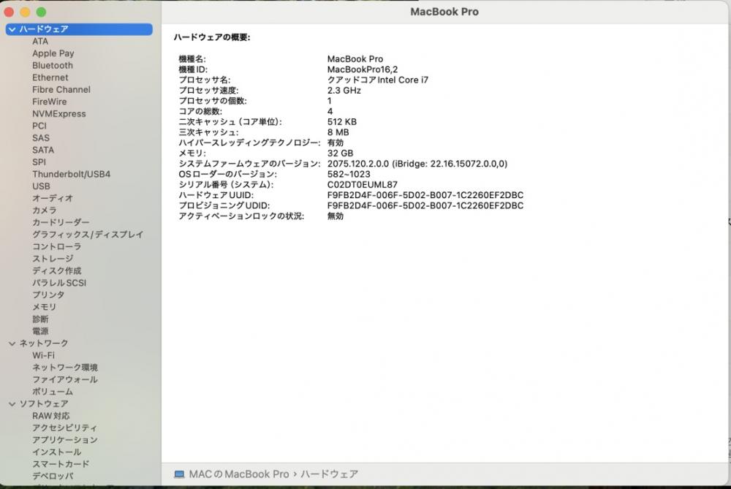Show Thunderbolt/USB4 details

click(72, 175)
